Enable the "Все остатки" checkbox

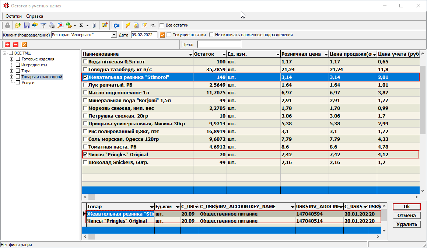click(162, 25)
